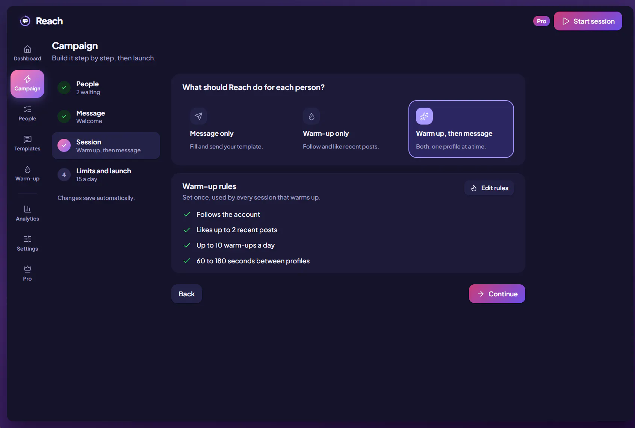
Task: Open Analytics chart icon in sidebar
Action: click(27, 209)
